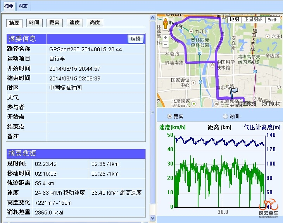Switch map to Earth view

273,19
